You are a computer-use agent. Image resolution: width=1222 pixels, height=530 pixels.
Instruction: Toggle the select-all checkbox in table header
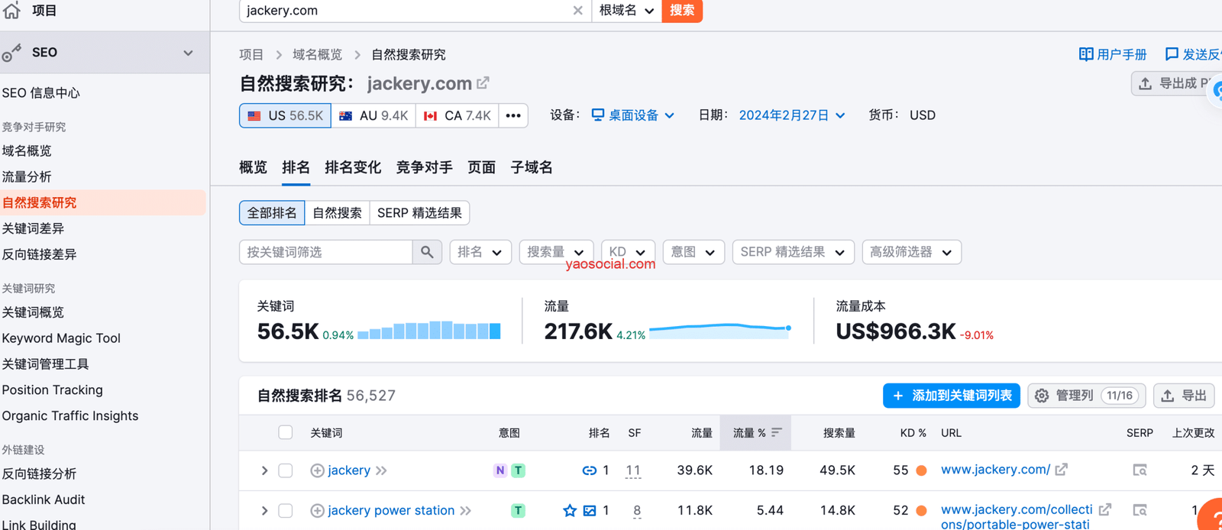286,432
